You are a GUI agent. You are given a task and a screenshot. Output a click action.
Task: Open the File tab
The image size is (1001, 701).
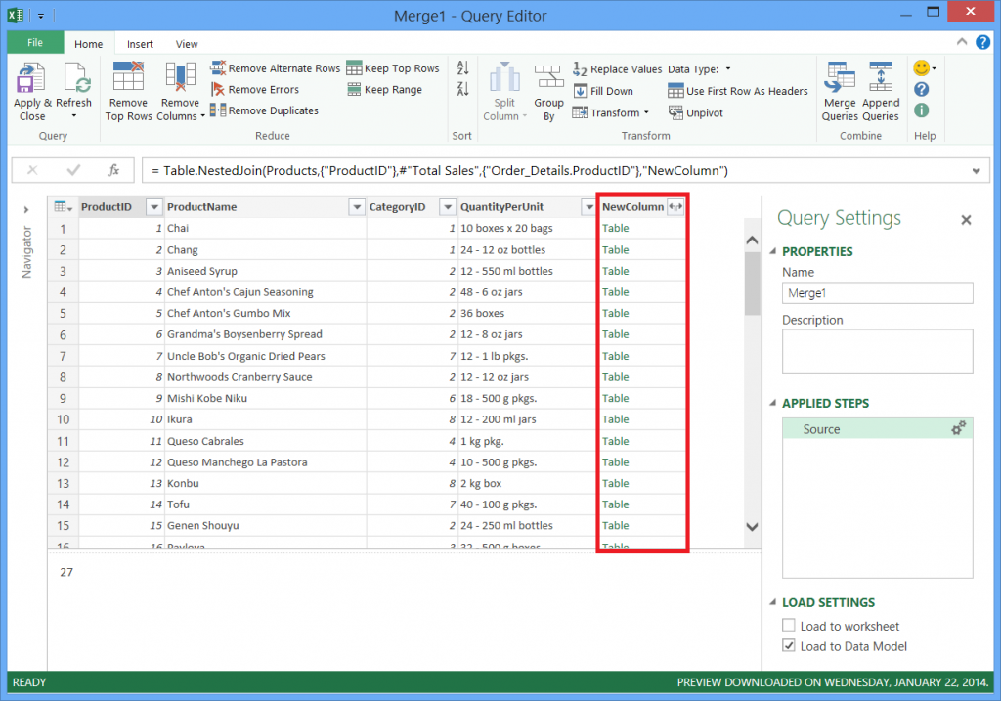35,43
